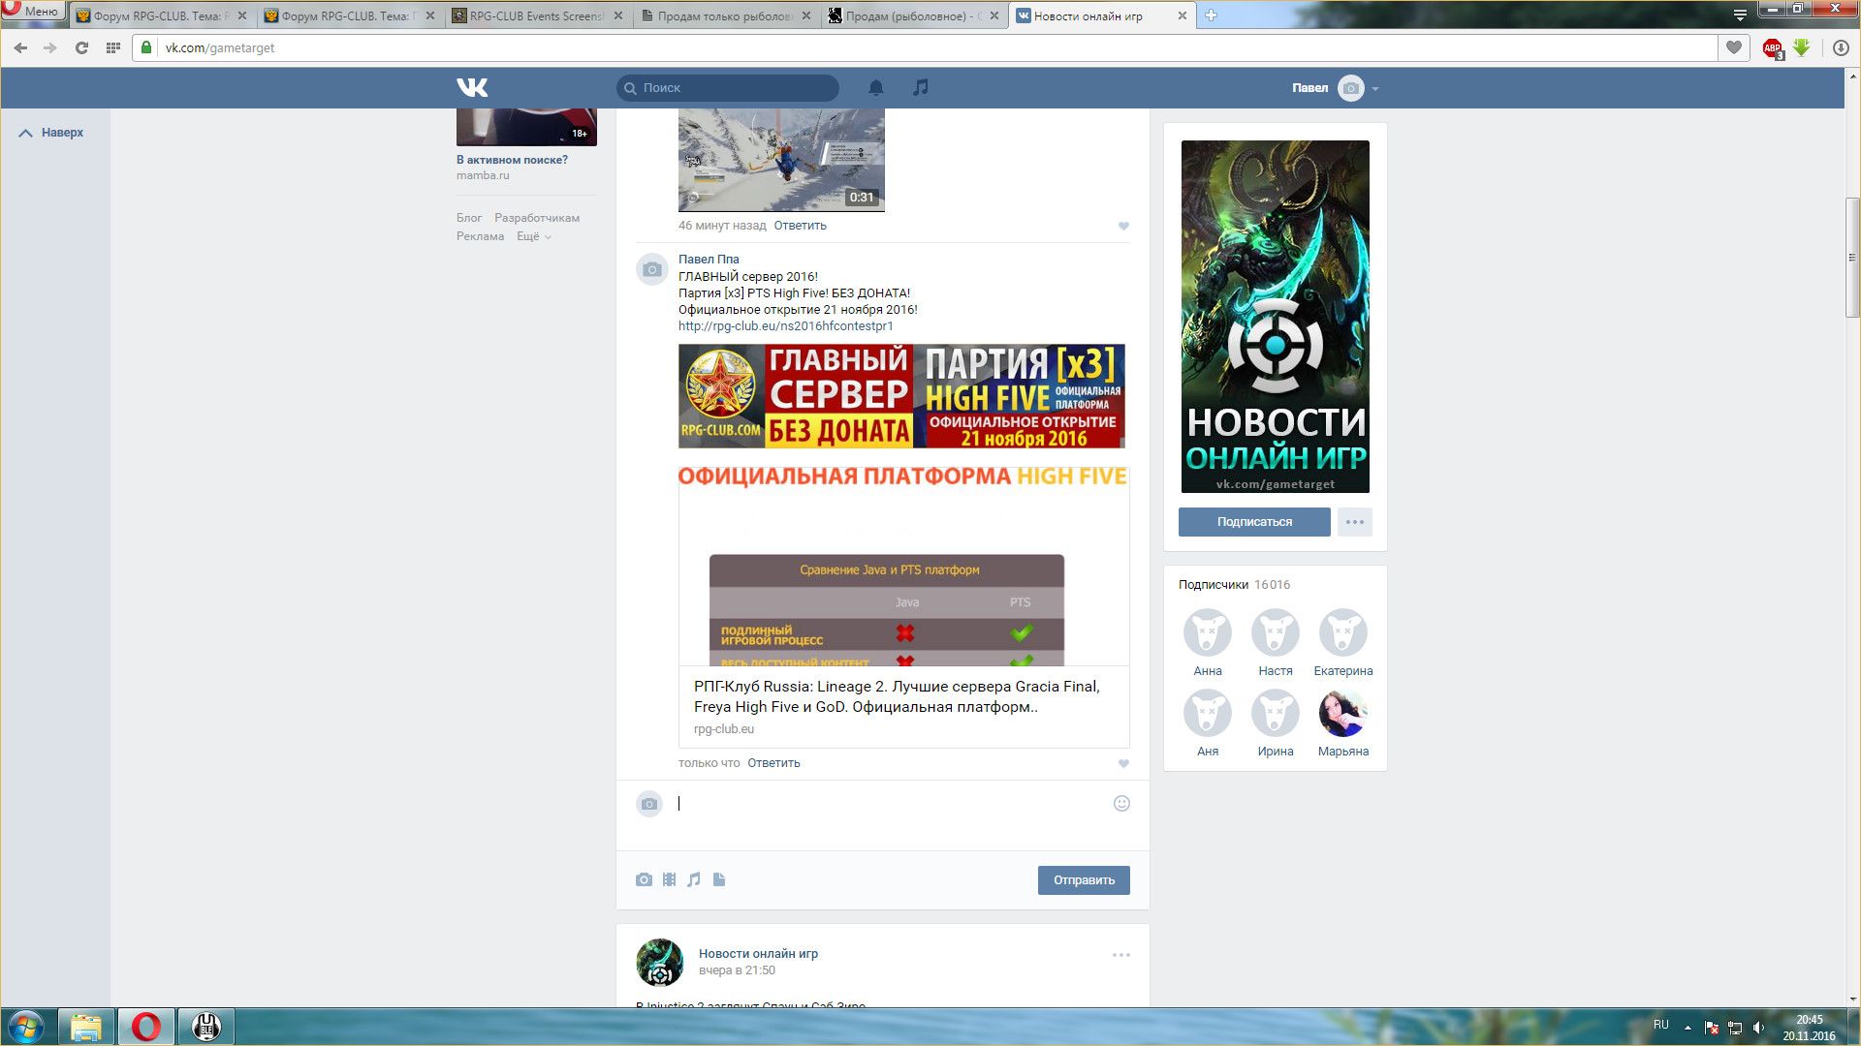Like the 46 minutes ago comment
Viewport: 1861px width, 1046px height.
(1123, 226)
